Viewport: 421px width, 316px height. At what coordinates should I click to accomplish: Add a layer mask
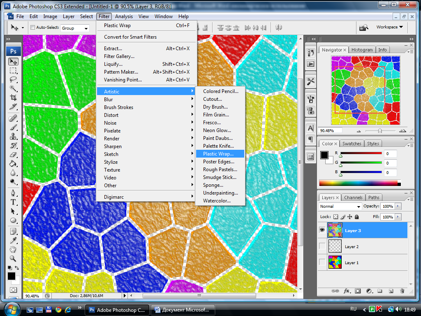coord(358,291)
